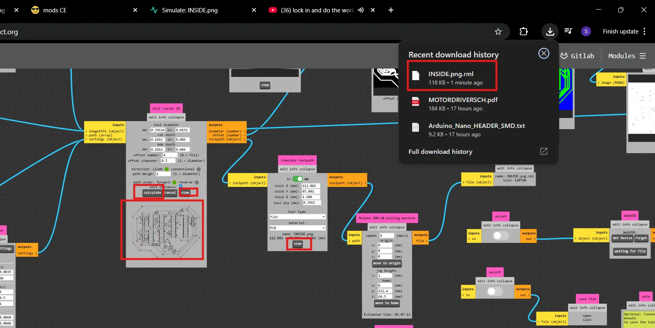Viewport: 655px width, 328px height.
Task: Click the calculate button in mill raster 2D
Action: [152, 192]
